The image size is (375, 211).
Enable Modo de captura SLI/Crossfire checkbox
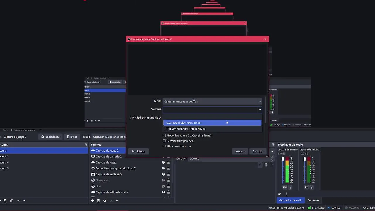[164, 135]
